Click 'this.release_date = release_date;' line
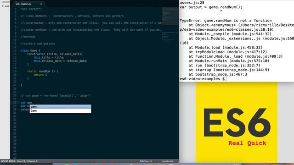 click(x=61, y=61)
